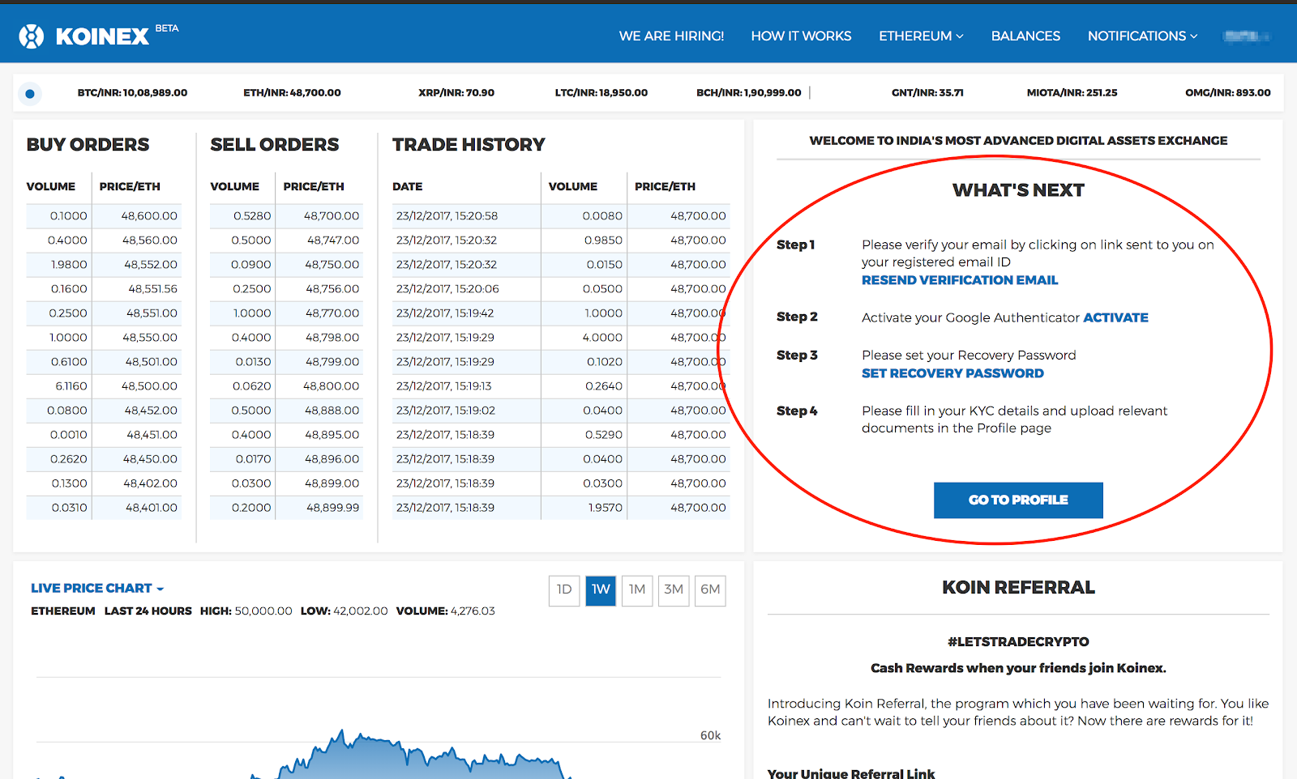Click the BUY ORDERS heading
1297x779 pixels.
[88, 145]
